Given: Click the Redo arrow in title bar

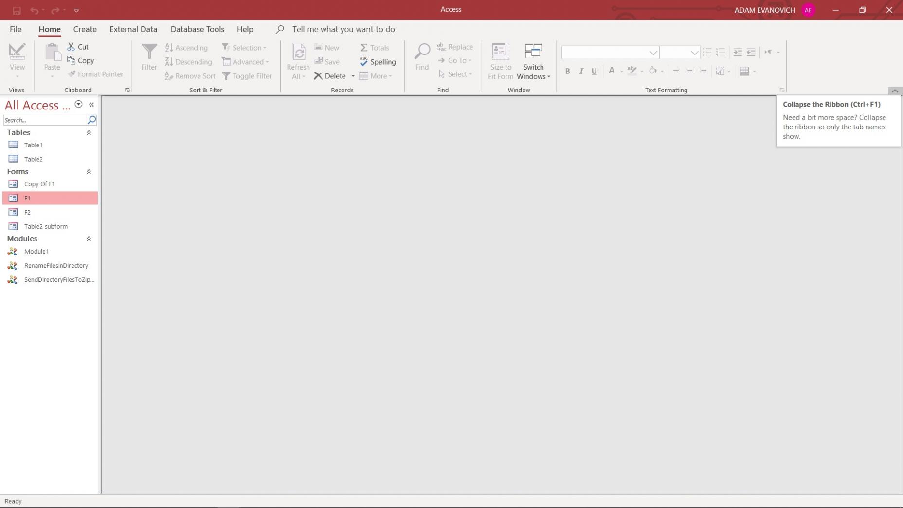Looking at the screenshot, I should point(55,10).
